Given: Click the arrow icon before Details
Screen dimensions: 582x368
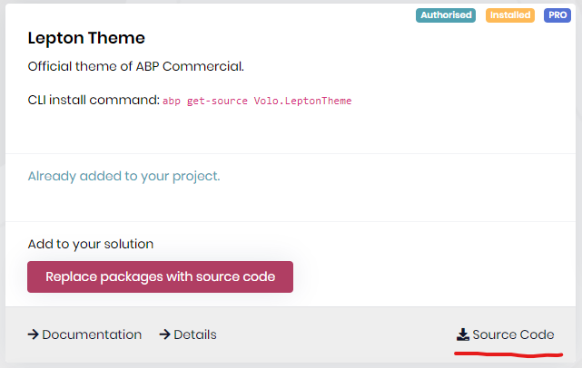Looking at the screenshot, I should 165,334.
